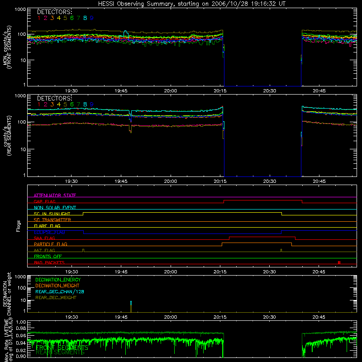The height and width of the screenshot is (362, 362).
Task: Select blue detector 9 in front segments legend
Action: [92, 18]
